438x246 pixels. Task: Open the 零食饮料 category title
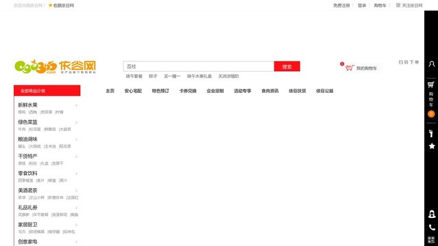point(27,174)
